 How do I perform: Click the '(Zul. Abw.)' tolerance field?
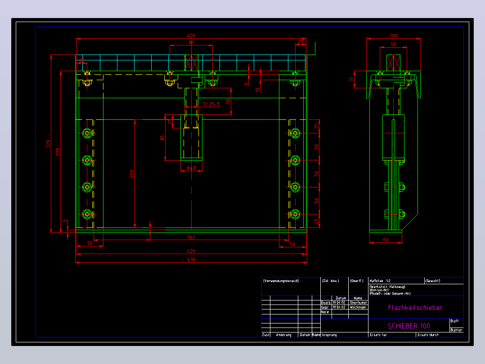click(331, 281)
